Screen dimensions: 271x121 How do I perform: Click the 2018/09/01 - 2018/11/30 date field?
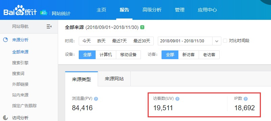185,41
